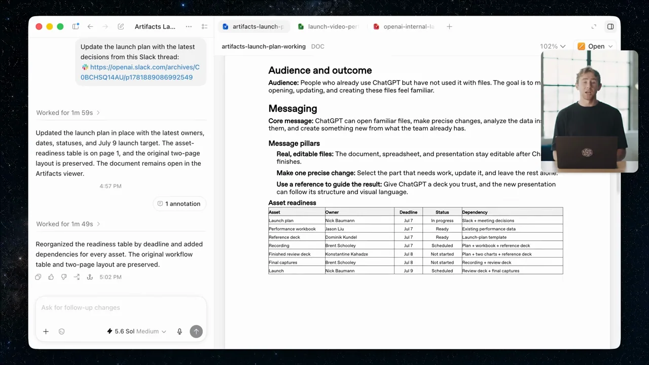Click the orange app icon on the Open button
The image size is (649, 365).
coord(581,46)
